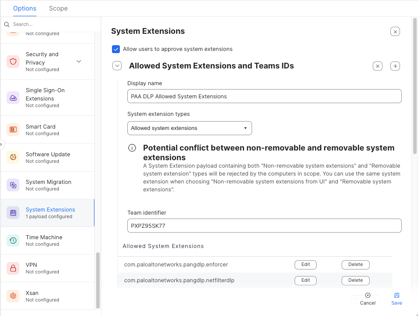The image size is (418, 316).
Task: Collapse the Allowed System Extensions and Teams IDs section
Action: click(117, 66)
